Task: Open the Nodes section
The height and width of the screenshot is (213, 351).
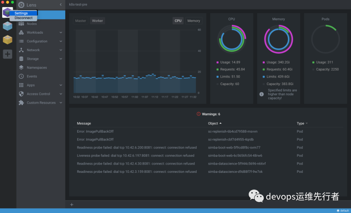Action: click(41, 24)
